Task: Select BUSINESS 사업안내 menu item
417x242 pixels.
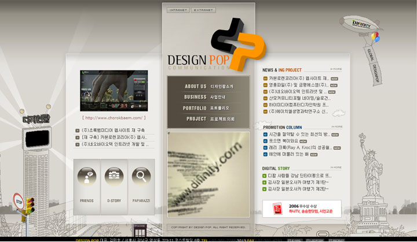Action: click(x=205, y=97)
